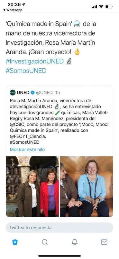Open the #InvestigaciónUNED hashtag in main tweet
The image size is (119, 259).
pyautogui.click(x=35, y=61)
